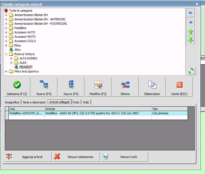The height and width of the screenshot is (174, 205).
Task: Open the Note e descrizioni tab
Action: click(x=34, y=102)
